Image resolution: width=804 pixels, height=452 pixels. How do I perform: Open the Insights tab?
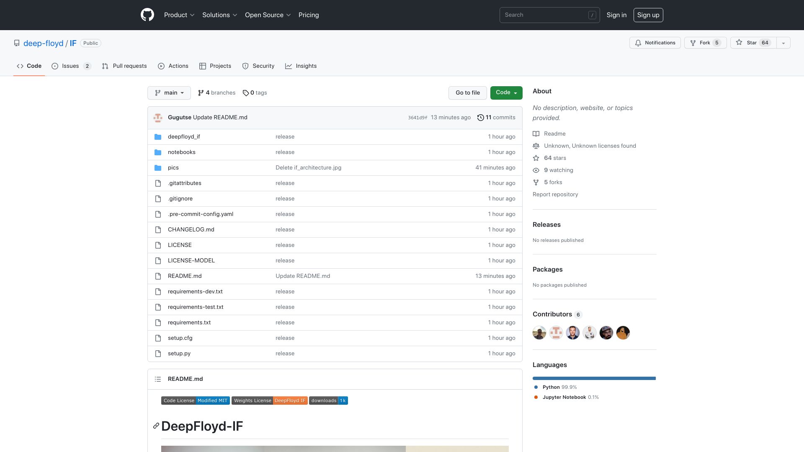point(301,66)
